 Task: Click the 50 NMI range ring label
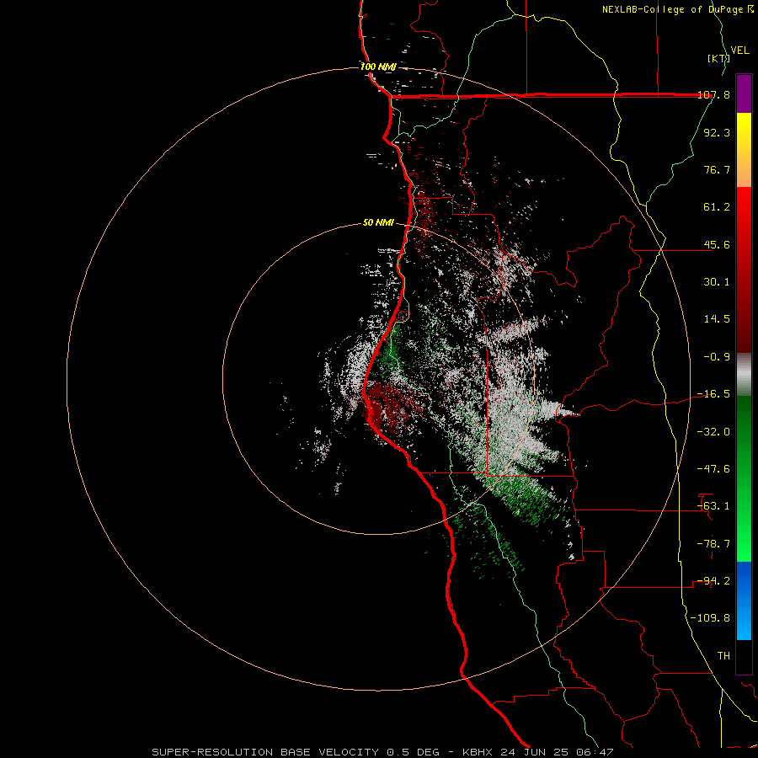click(378, 222)
